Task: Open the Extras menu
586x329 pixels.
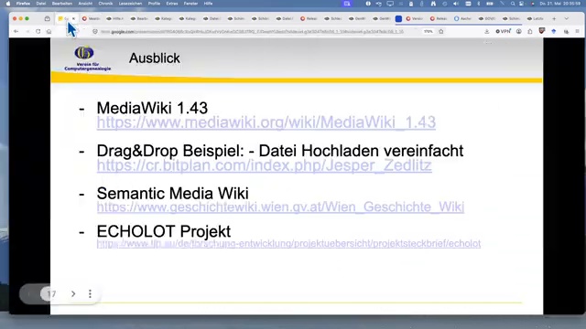Action: [x=172, y=4]
